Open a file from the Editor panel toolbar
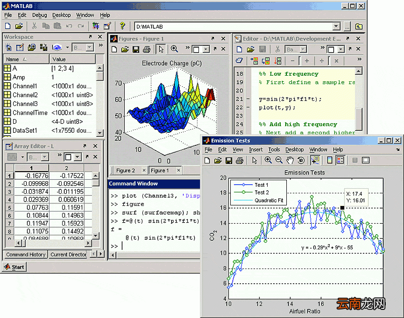The height and width of the screenshot is (318, 404). pos(250,49)
